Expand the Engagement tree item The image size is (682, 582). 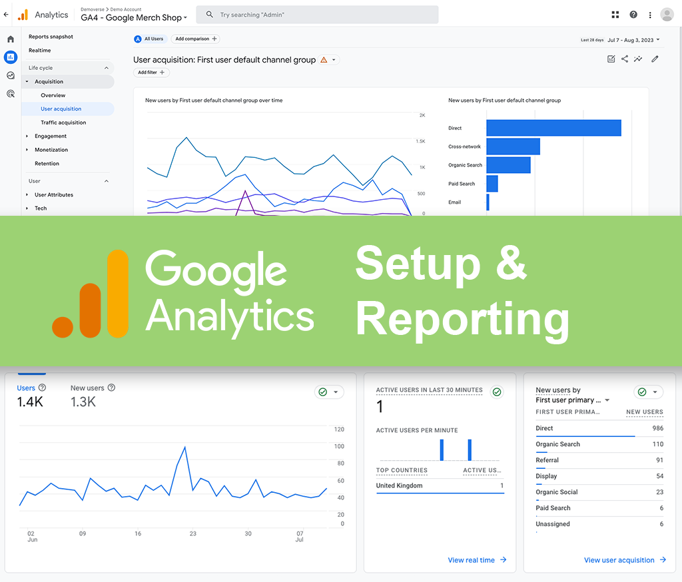(x=27, y=136)
